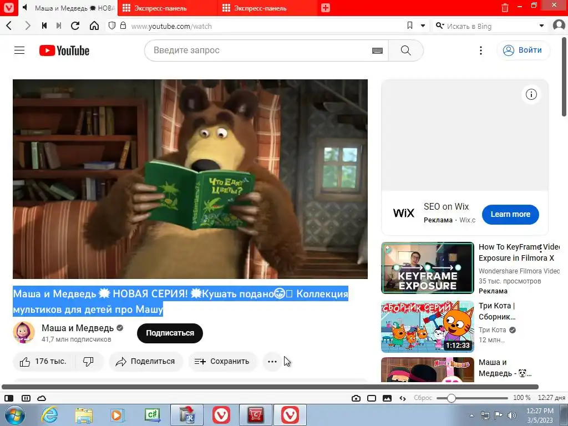Click the rewind history button
Viewport: 568px width, 426px height.
[x=44, y=26]
